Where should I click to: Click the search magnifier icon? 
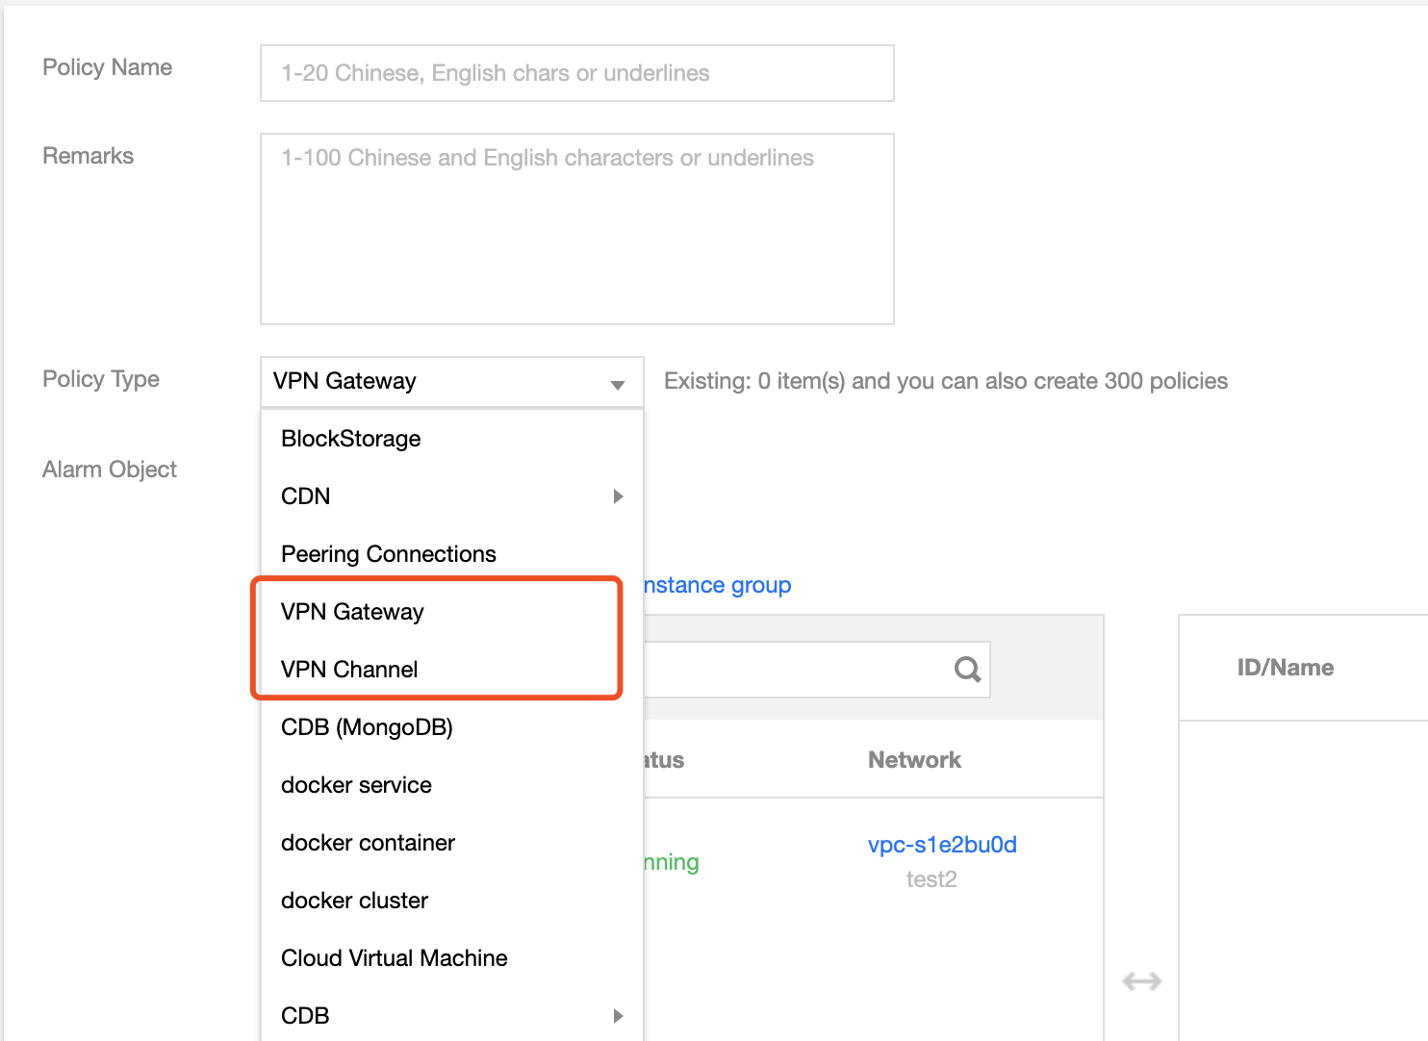pos(967,669)
